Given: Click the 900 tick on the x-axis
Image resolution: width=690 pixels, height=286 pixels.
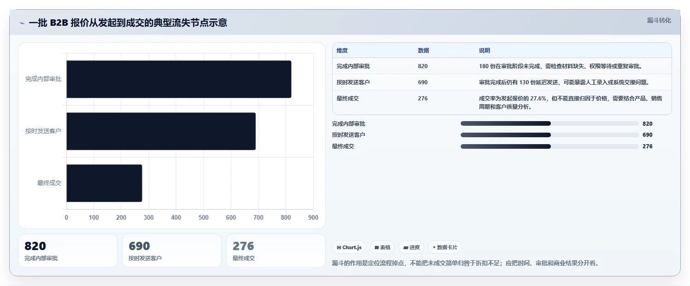Looking at the screenshot, I should tap(313, 218).
